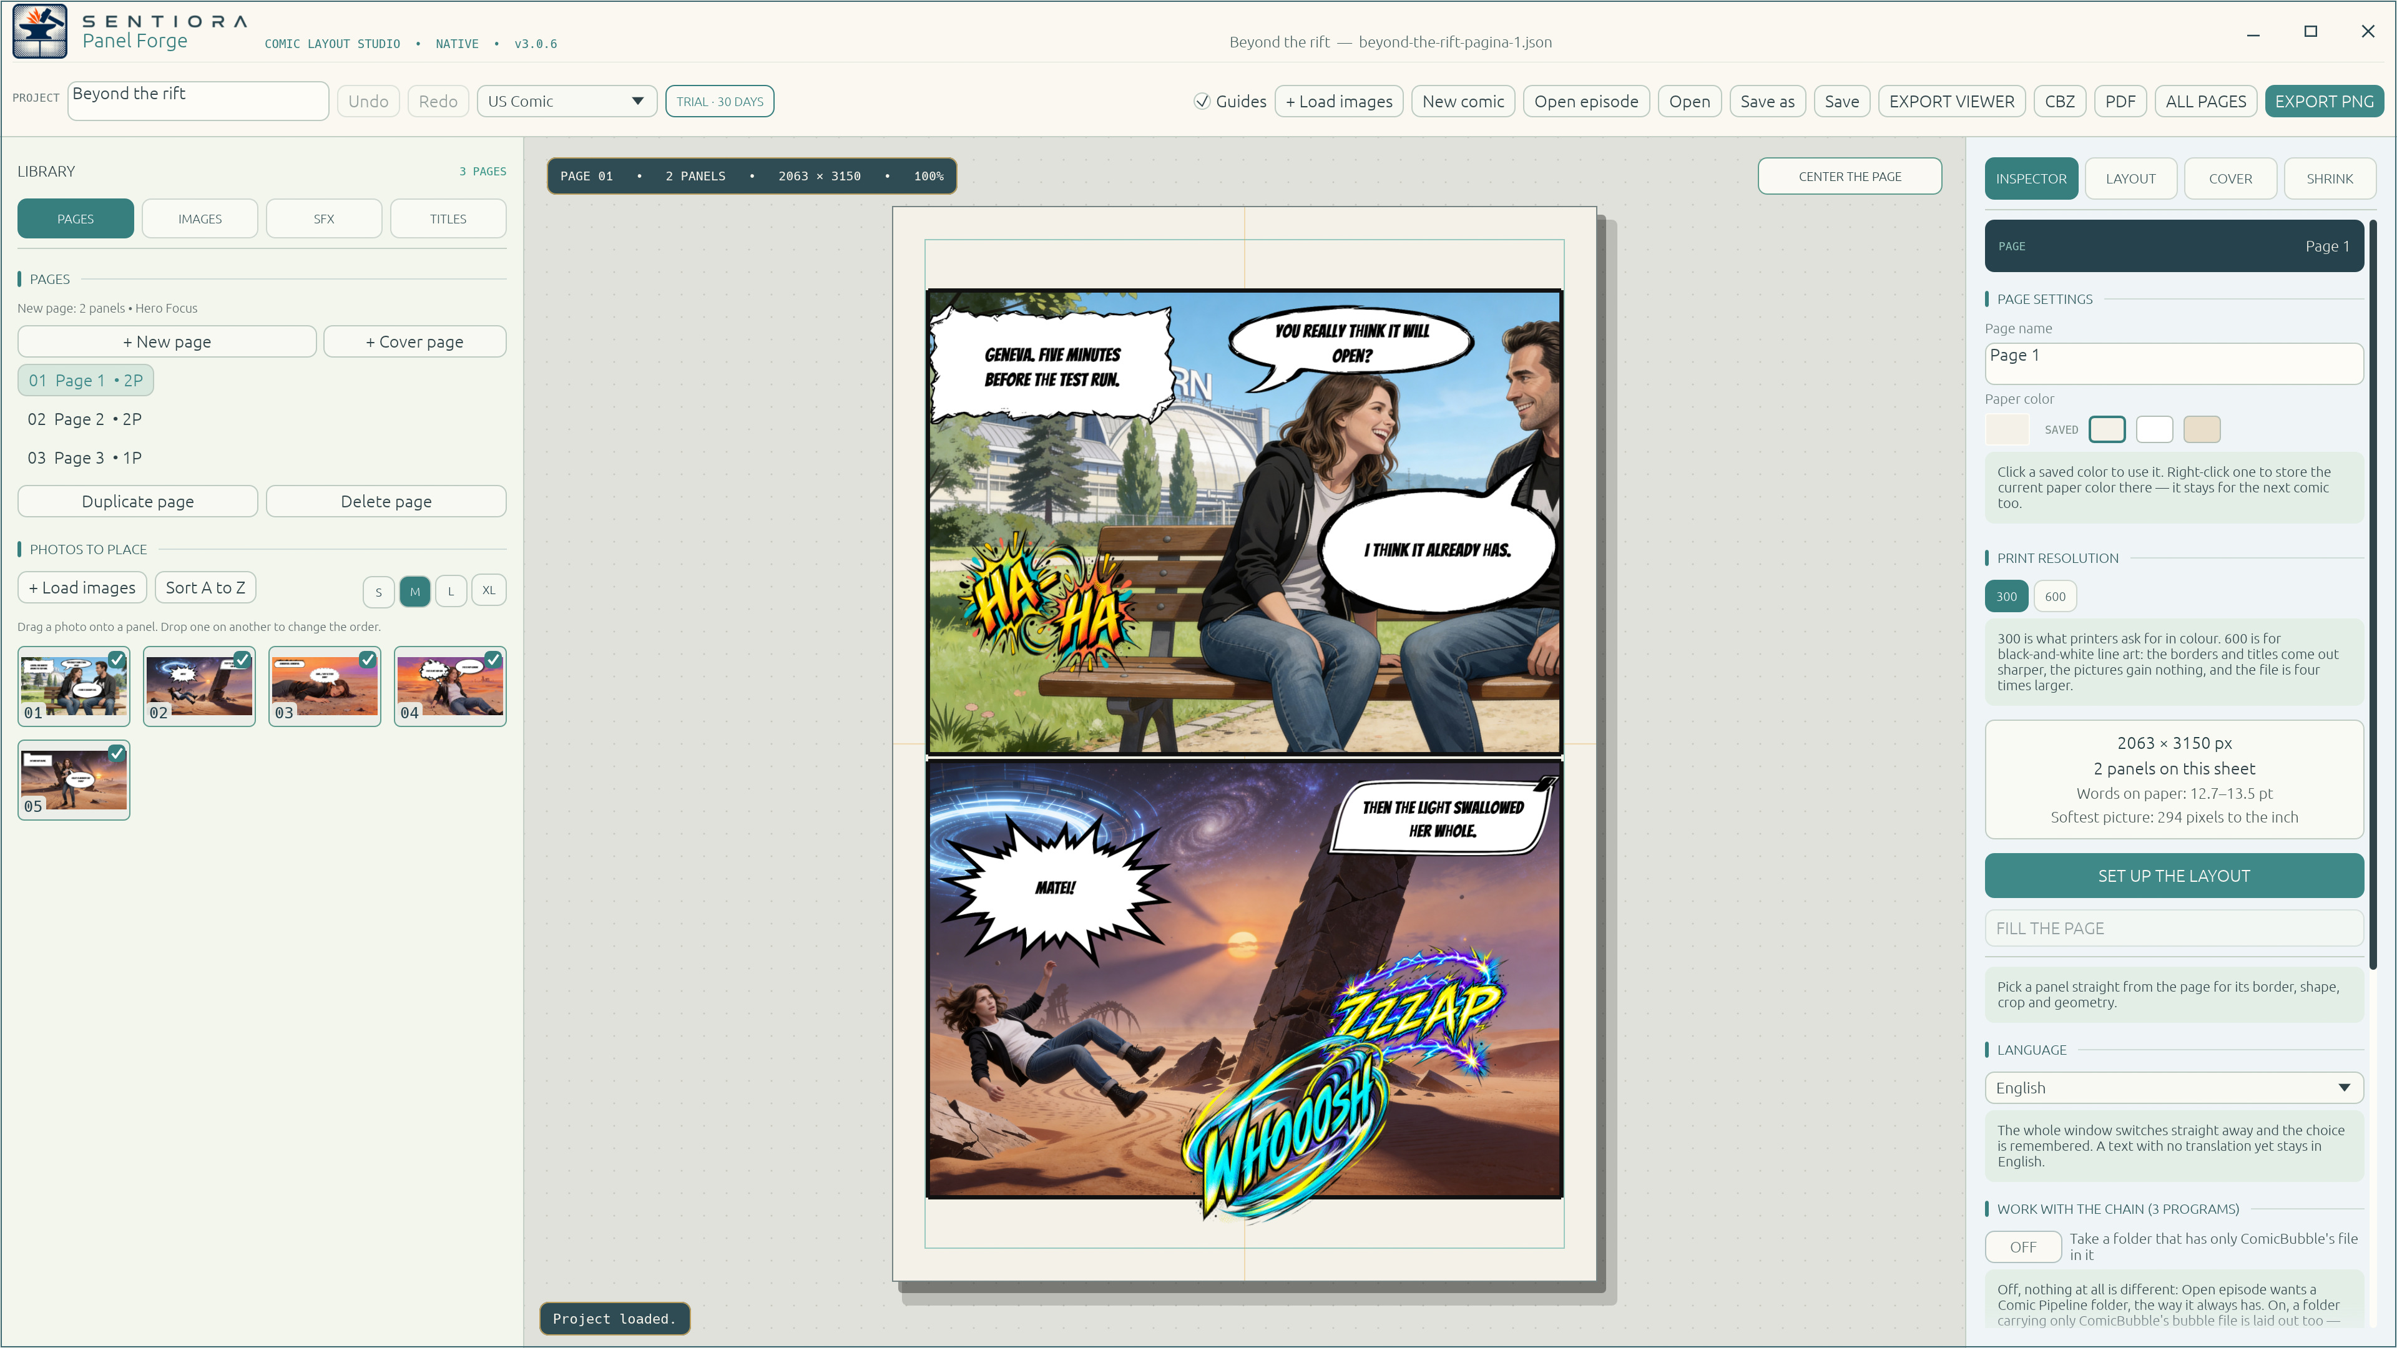Open the English language dropdown
The width and height of the screenshot is (2397, 1348).
(x=2174, y=1088)
